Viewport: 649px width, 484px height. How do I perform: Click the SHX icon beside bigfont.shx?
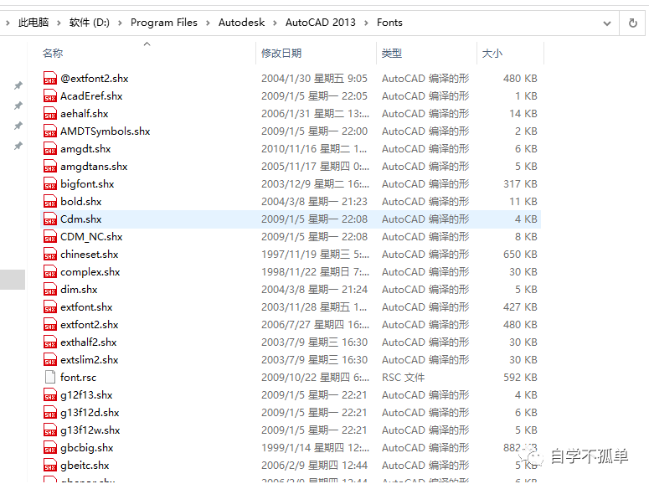click(x=50, y=184)
